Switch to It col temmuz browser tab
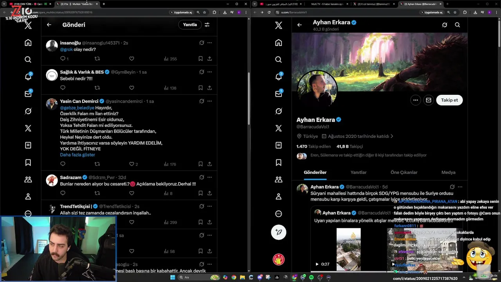Image resolution: width=501 pixels, height=282 pixels. click(374, 4)
